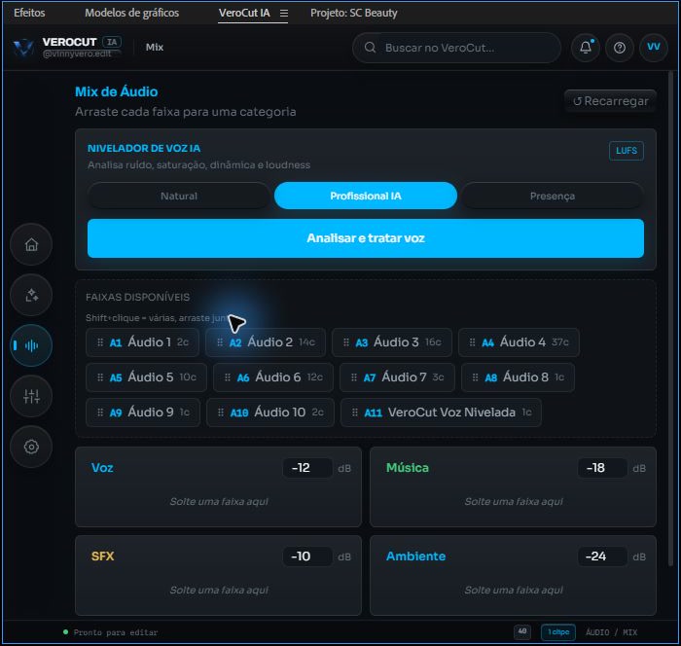Screen dimensions: 681x646
Task: Click the SFX category drop zone
Action: point(218,576)
